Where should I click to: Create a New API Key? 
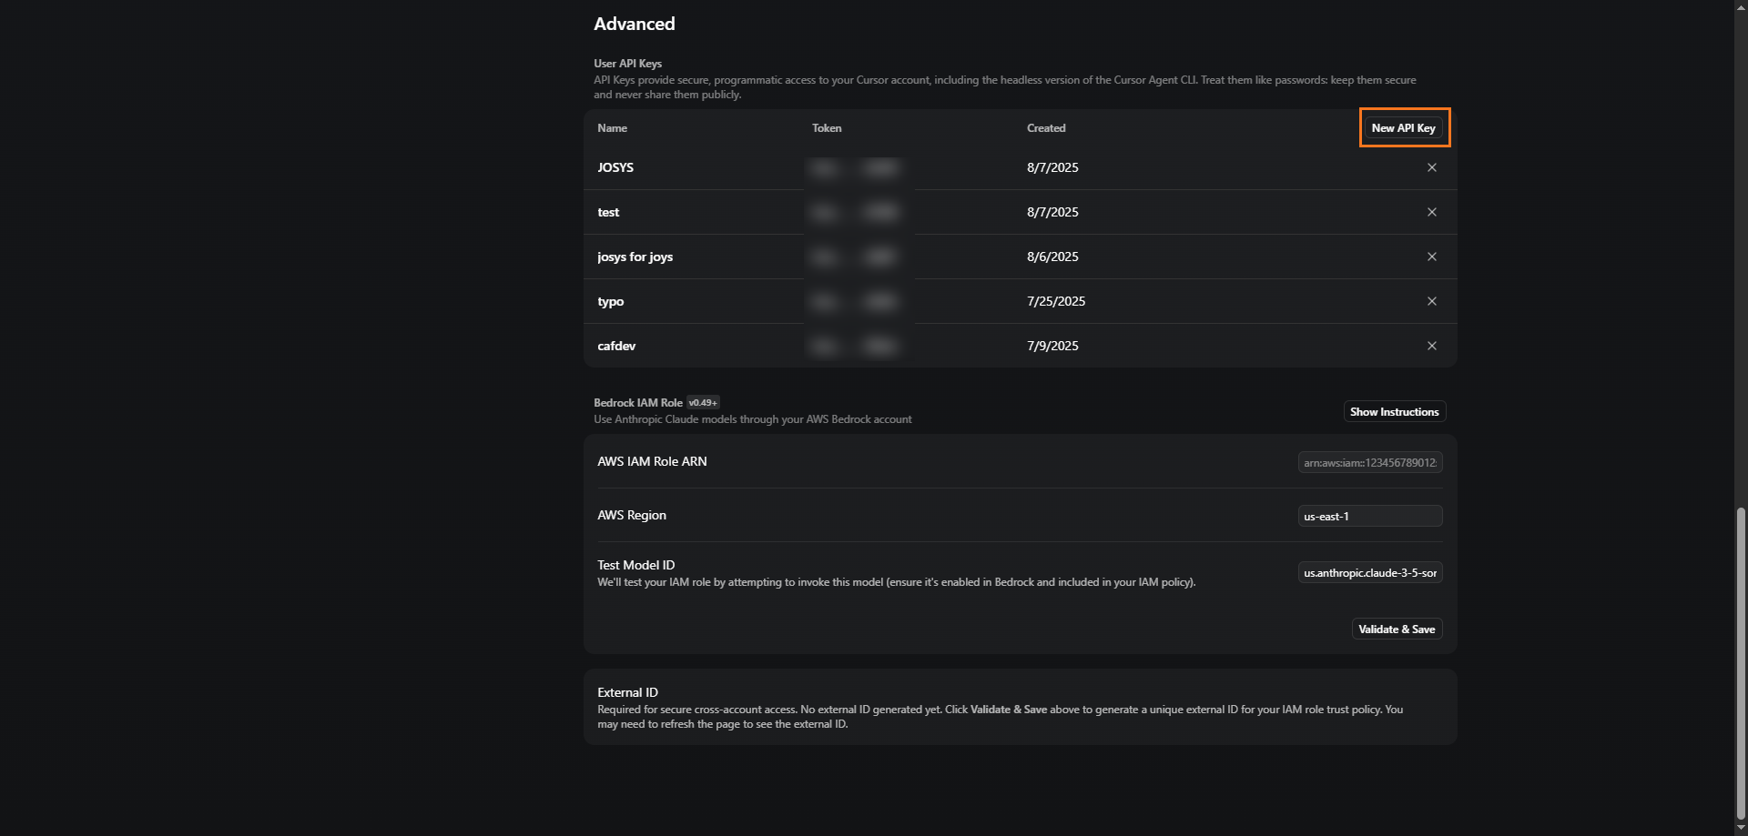click(1403, 128)
